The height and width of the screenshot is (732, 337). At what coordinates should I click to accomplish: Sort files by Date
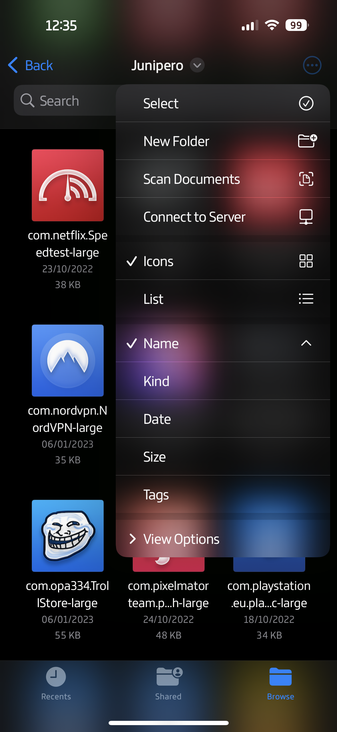pyautogui.click(x=223, y=419)
